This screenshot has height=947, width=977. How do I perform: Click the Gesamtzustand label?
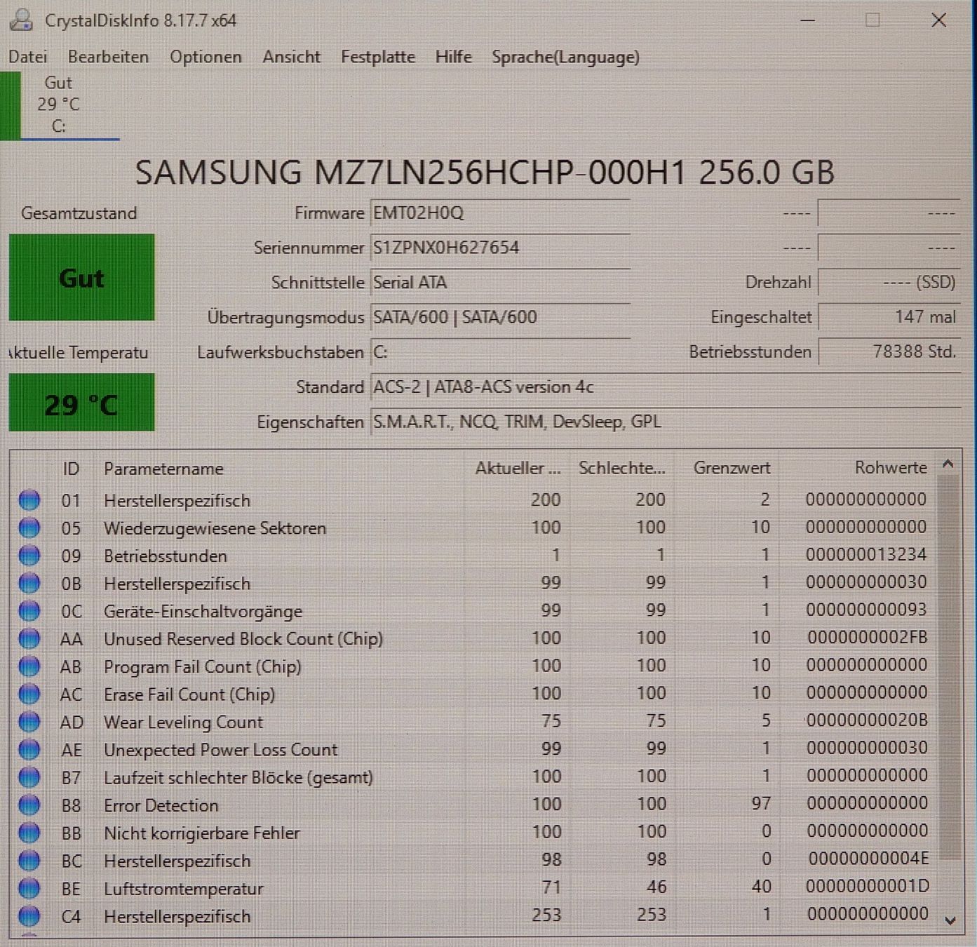(x=79, y=213)
